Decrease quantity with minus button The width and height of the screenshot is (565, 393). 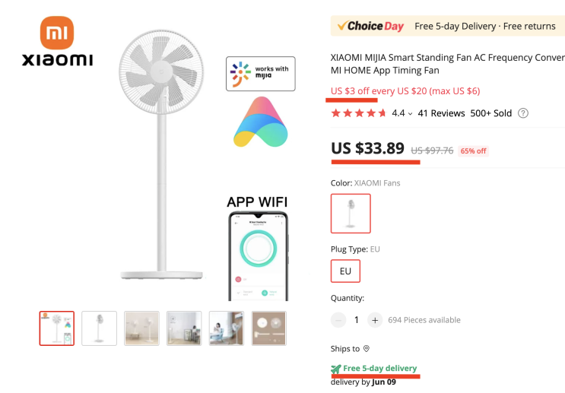pos(338,320)
